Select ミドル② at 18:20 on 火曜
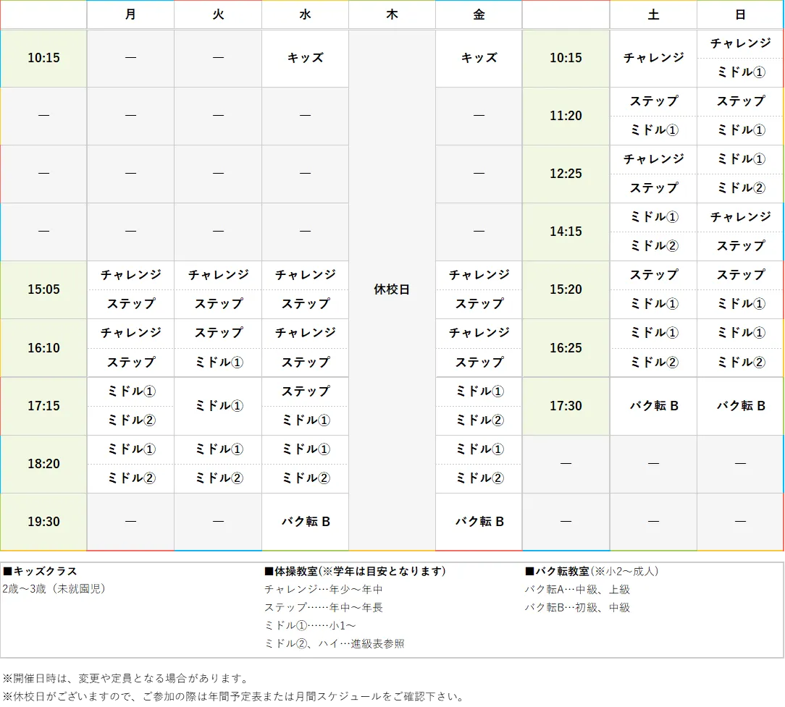 point(217,478)
